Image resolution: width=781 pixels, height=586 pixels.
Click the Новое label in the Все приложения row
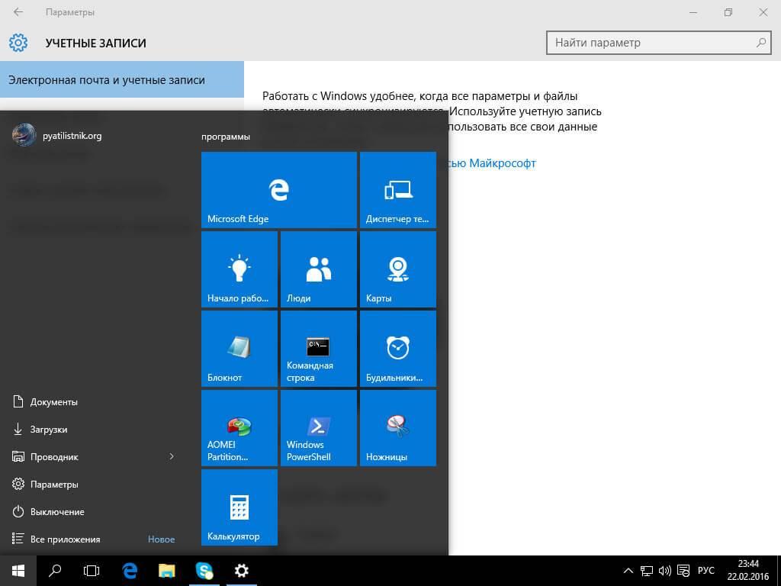coord(162,539)
